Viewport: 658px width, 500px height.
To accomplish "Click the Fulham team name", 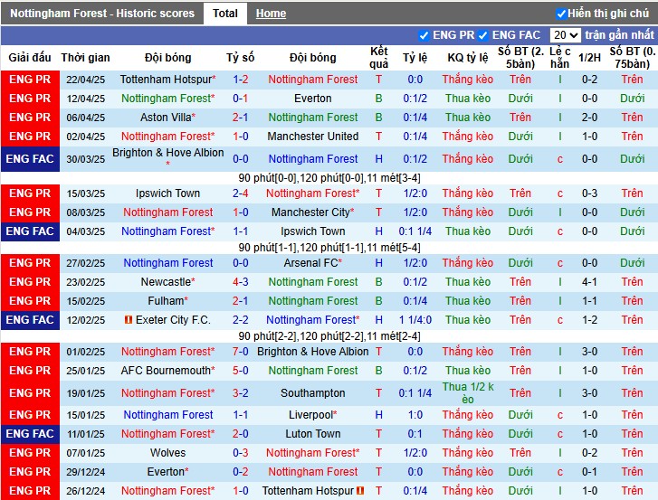I will click(166, 301).
